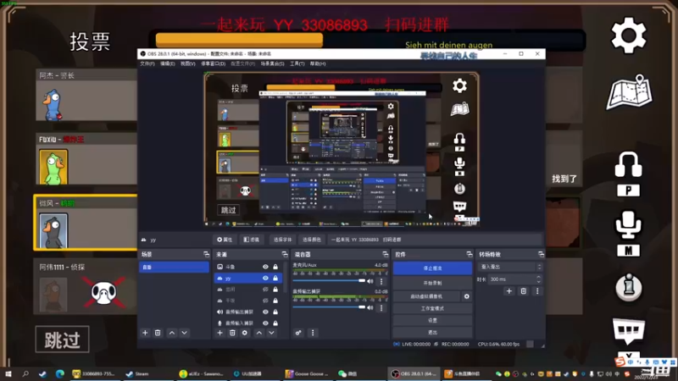Add a new source with plus icon
Image resolution: width=678 pixels, height=381 pixels.
click(220, 333)
